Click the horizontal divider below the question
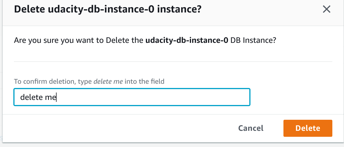 click(173, 61)
